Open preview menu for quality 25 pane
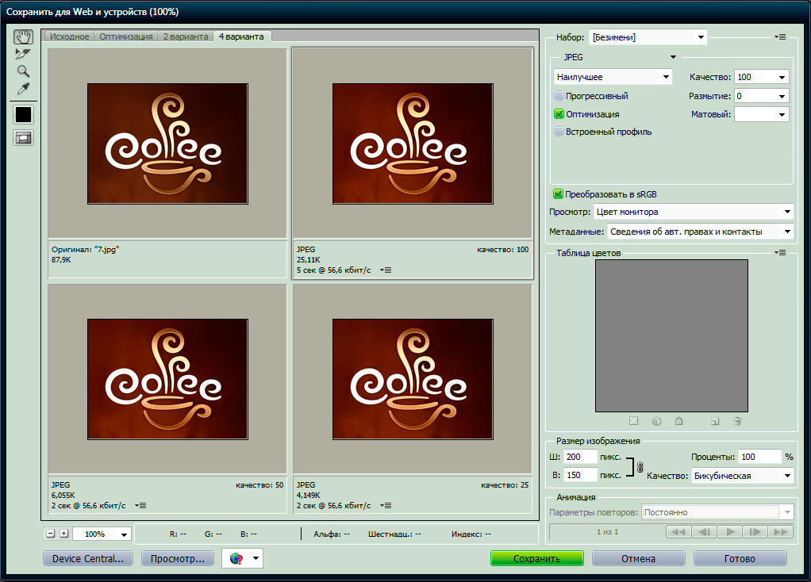The width and height of the screenshot is (811, 582). point(386,506)
